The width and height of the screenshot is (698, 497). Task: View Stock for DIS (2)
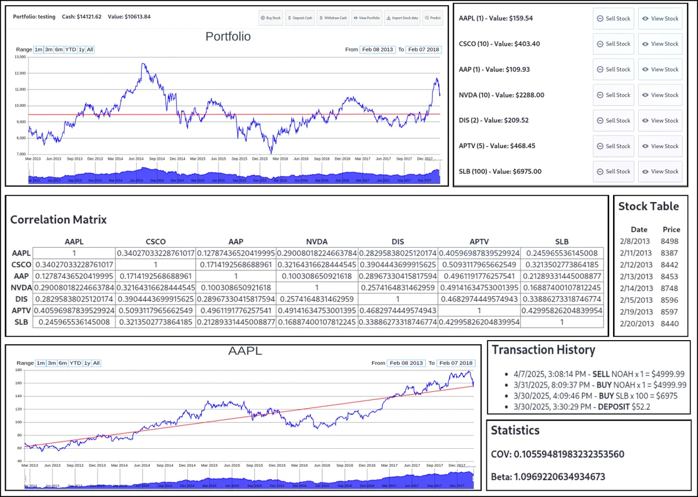pos(660,120)
